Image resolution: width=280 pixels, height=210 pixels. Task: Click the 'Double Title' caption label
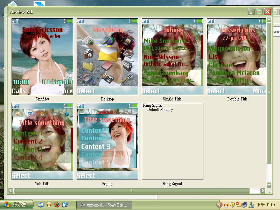point(238,99)
